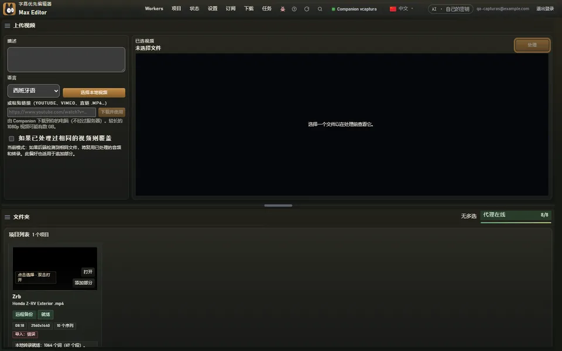Enable the 如果已处理过相同的视频则覆盖 checkbox
This screenshot has width=562, height=351.
[12, 138]
